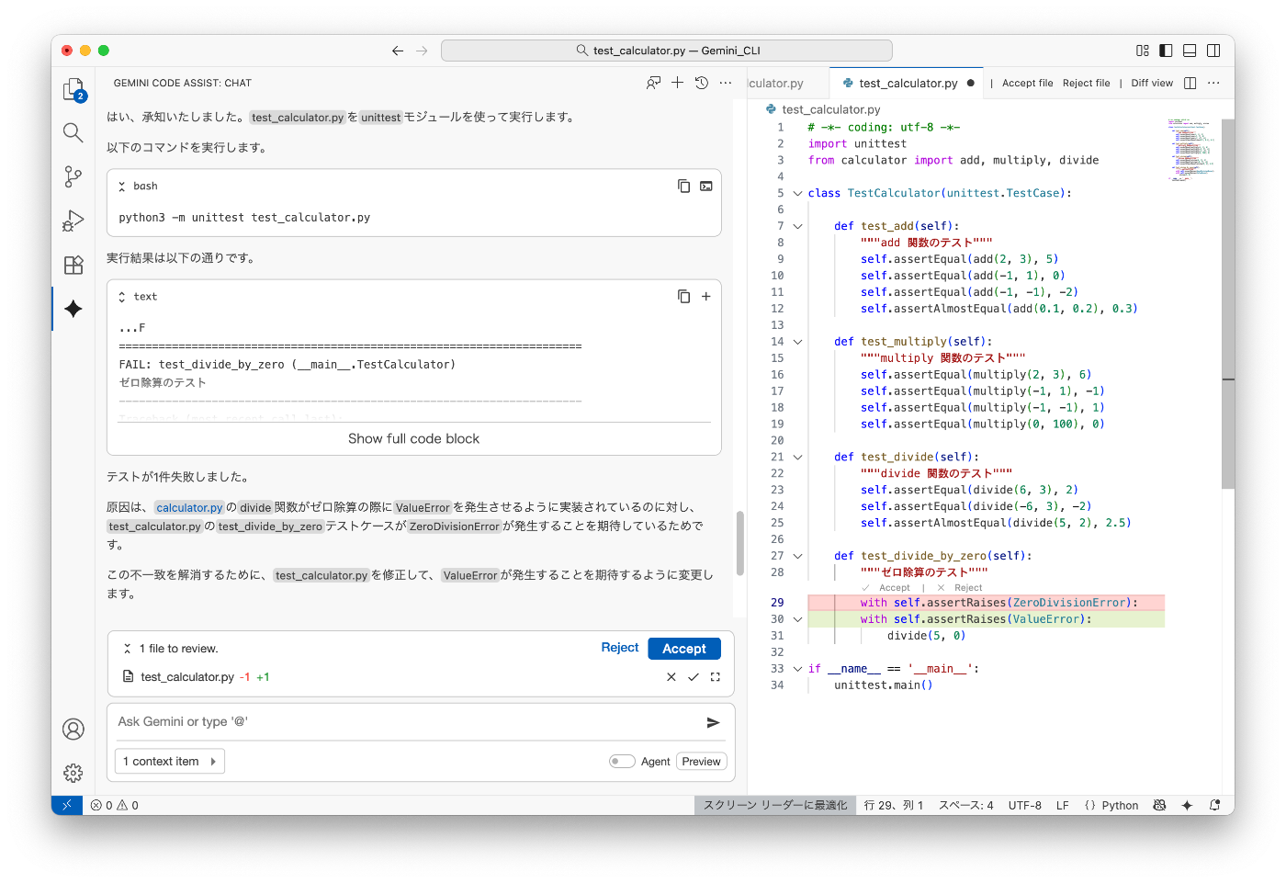Open the Manage settings gear

pyautogui.click(x=73, y=773)
